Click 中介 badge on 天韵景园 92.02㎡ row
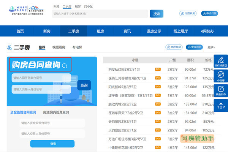 pos(158,122)
